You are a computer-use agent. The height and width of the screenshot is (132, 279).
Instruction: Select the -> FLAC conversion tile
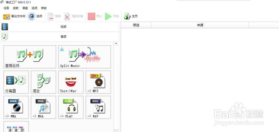71,108
